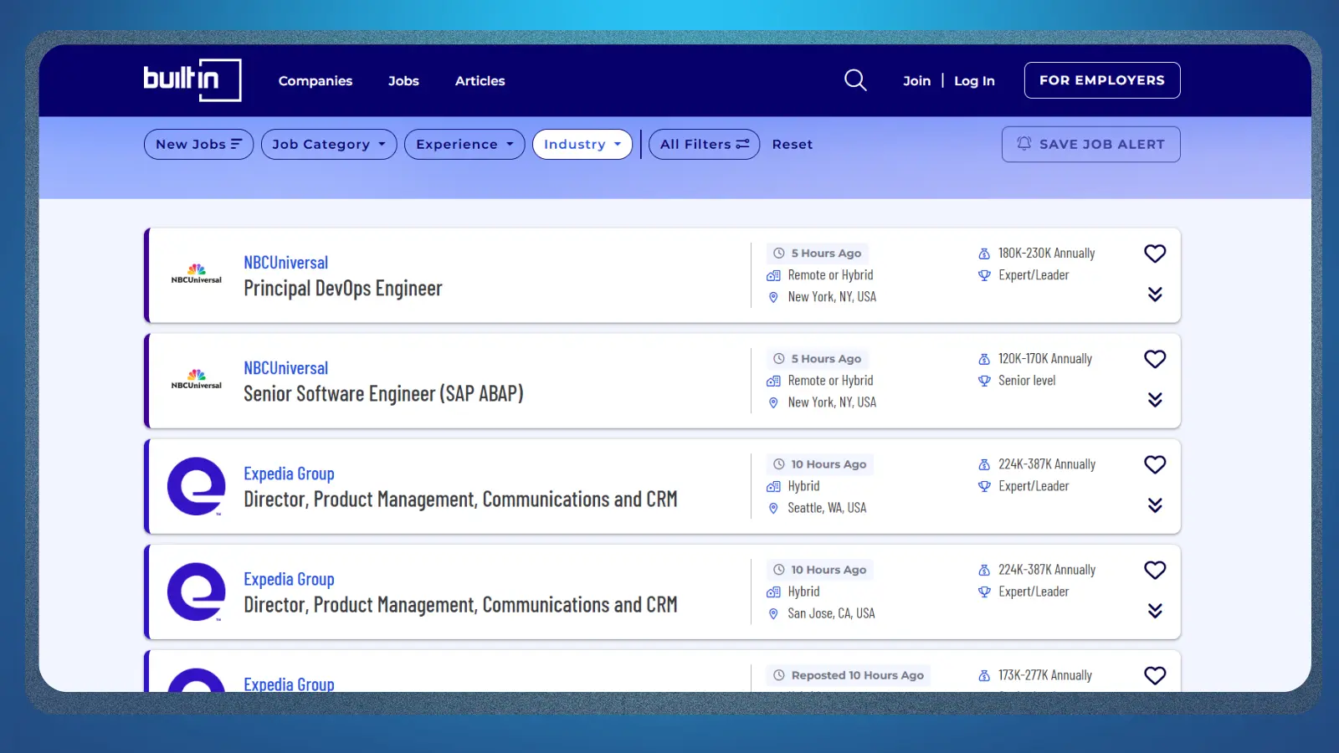Like the Expedia Seattle Director job
1339x753 pixels.
pyautogui.click(x=1155, y=464)
